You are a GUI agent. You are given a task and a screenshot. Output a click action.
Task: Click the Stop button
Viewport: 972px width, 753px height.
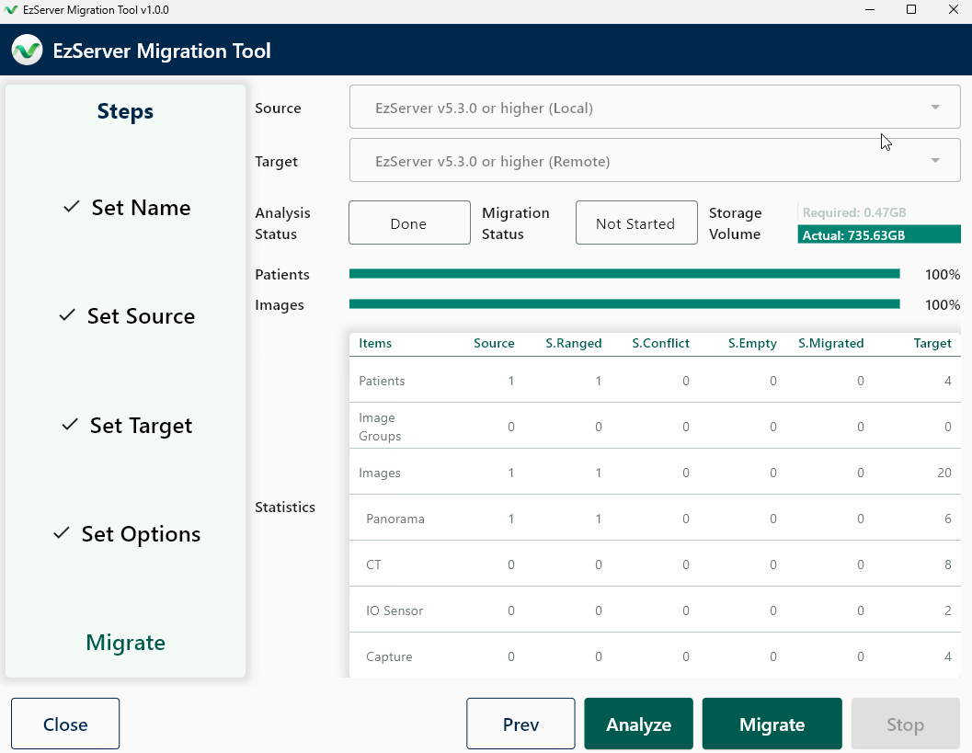(905, 724)
